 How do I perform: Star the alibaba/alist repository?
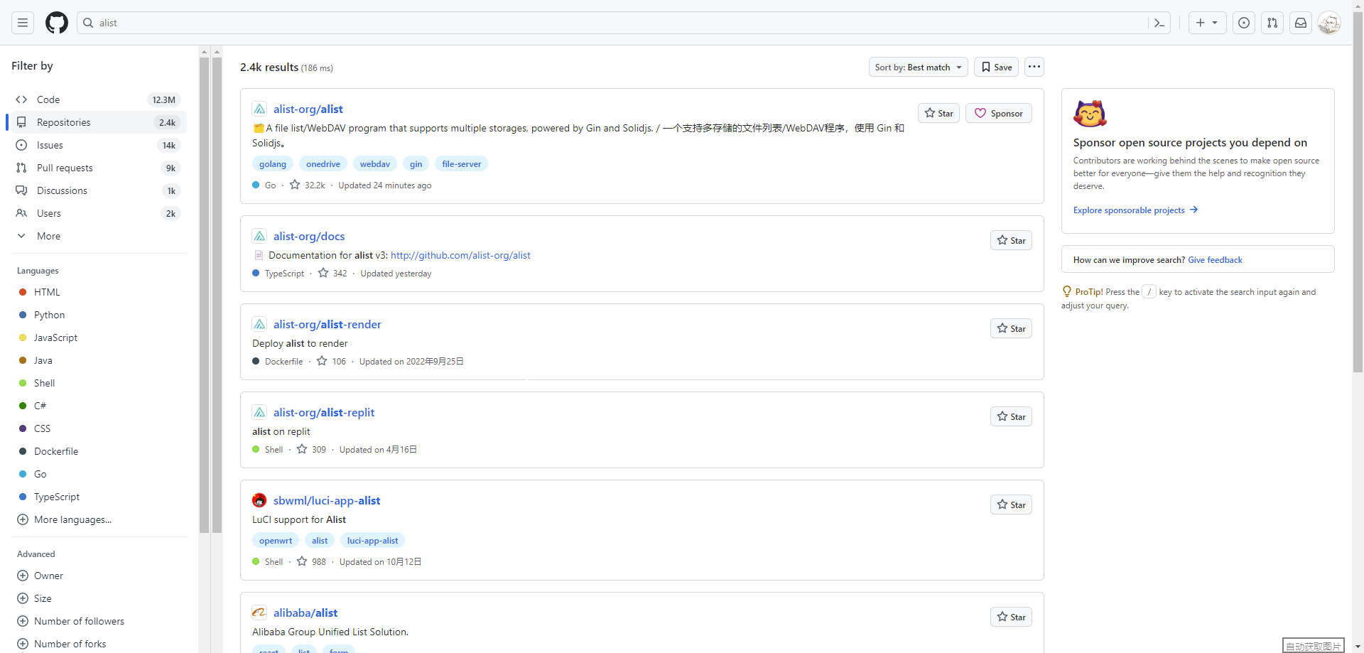1011,617
